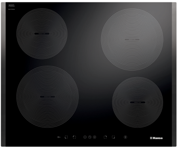The width and height of the screenshot is (178, 150).
Task: Select the front-right zone selector sensor
Action: pos(113,137)
